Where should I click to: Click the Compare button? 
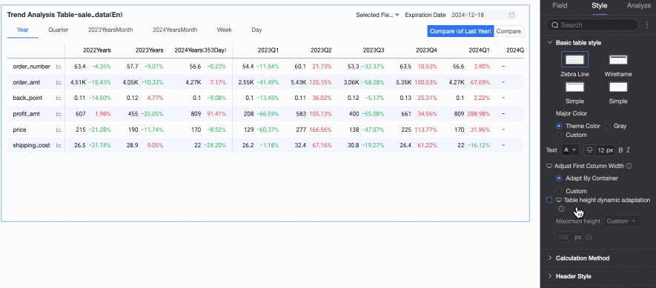508,31
